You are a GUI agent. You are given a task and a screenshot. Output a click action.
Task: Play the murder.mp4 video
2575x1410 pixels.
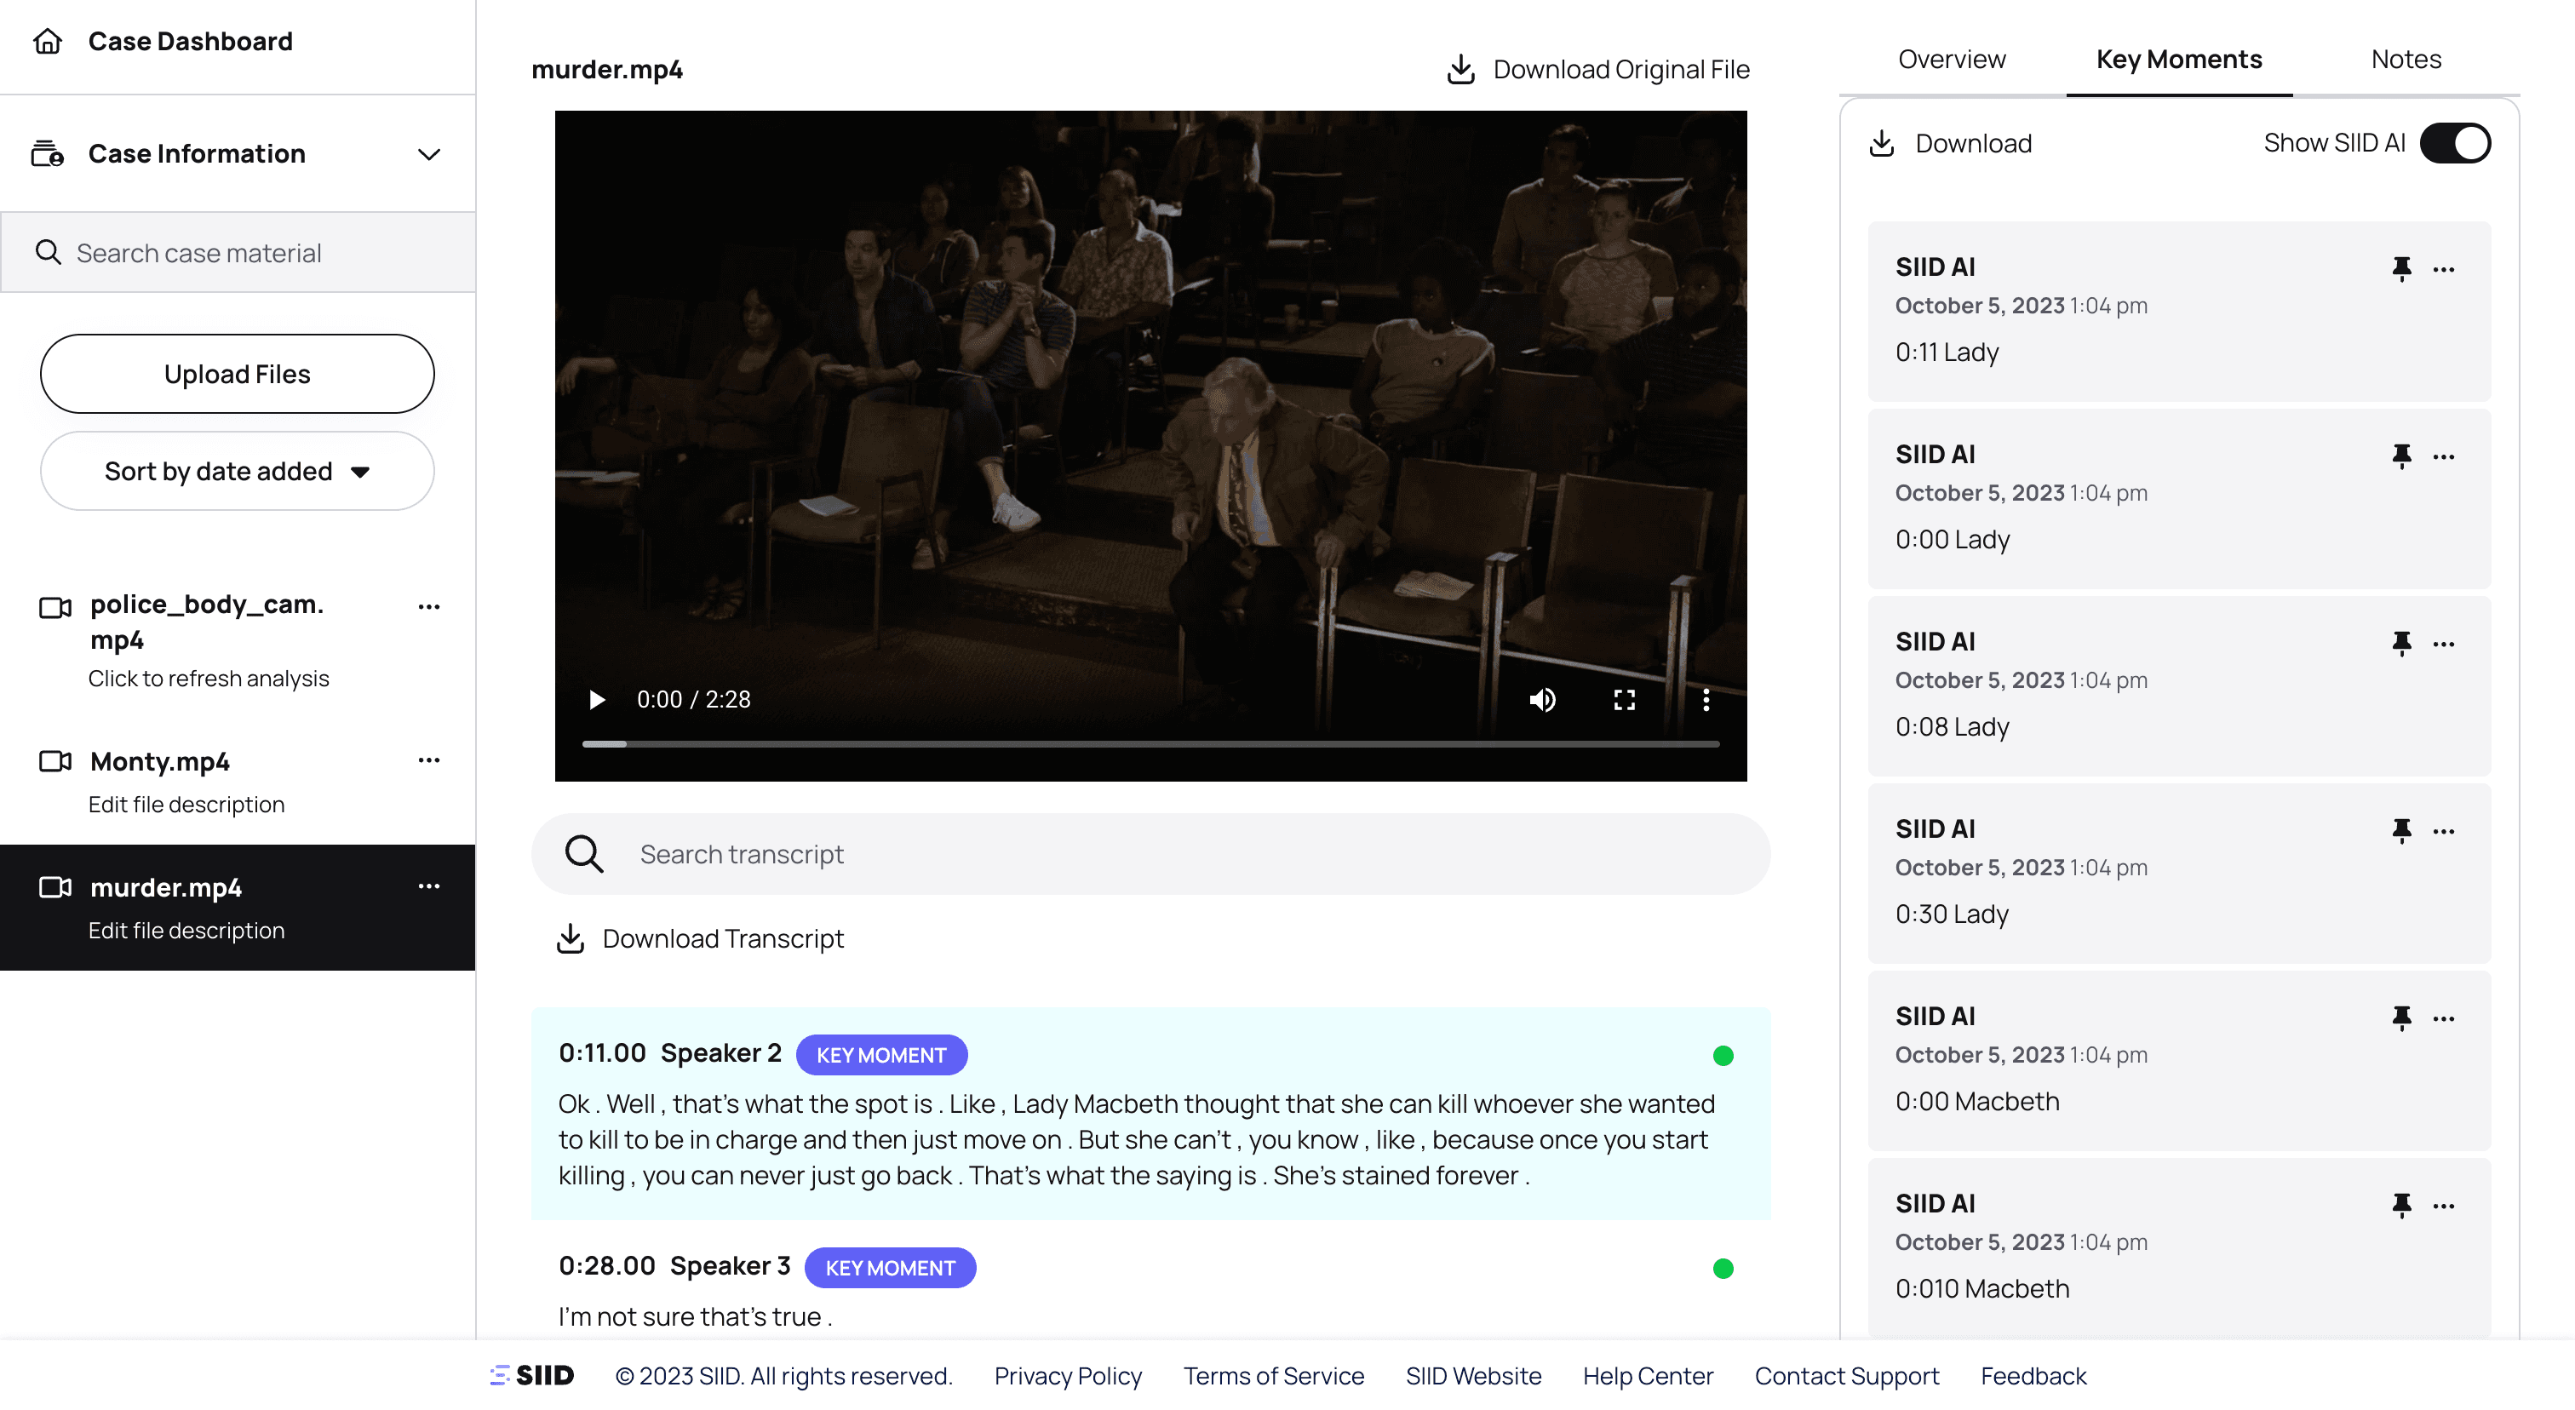[597, 700]
